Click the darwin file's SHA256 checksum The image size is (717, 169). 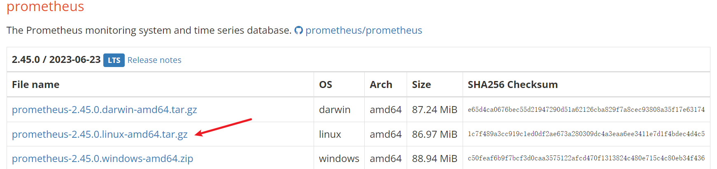(x=586, y=110)
